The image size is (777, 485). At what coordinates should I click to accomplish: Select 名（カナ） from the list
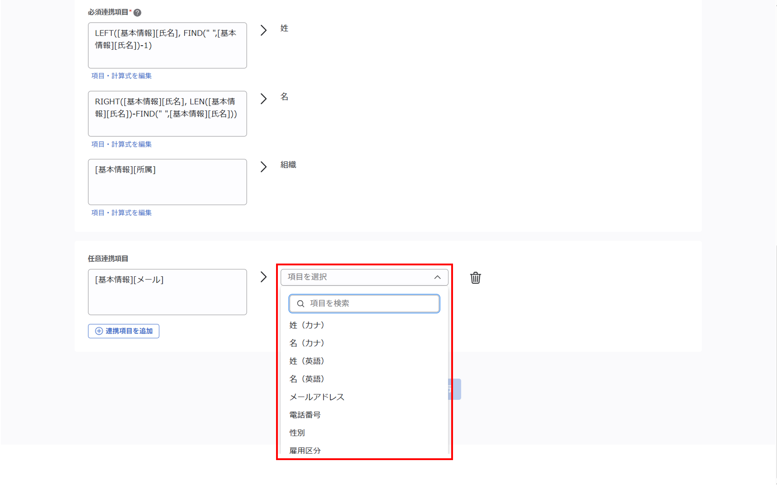(x=307, y=343)
